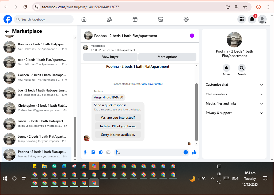Click the Mute bell button
Screen dimensions: 274x195
coord(226,68)
